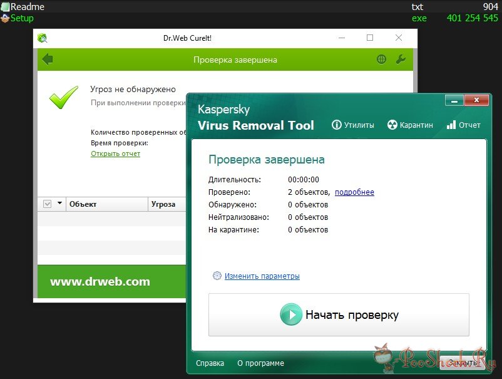The width and height of the screenshot is (502, 379).
Task: Toggle the select-all checkbox in threats table
Action: (x=48, y=204)
